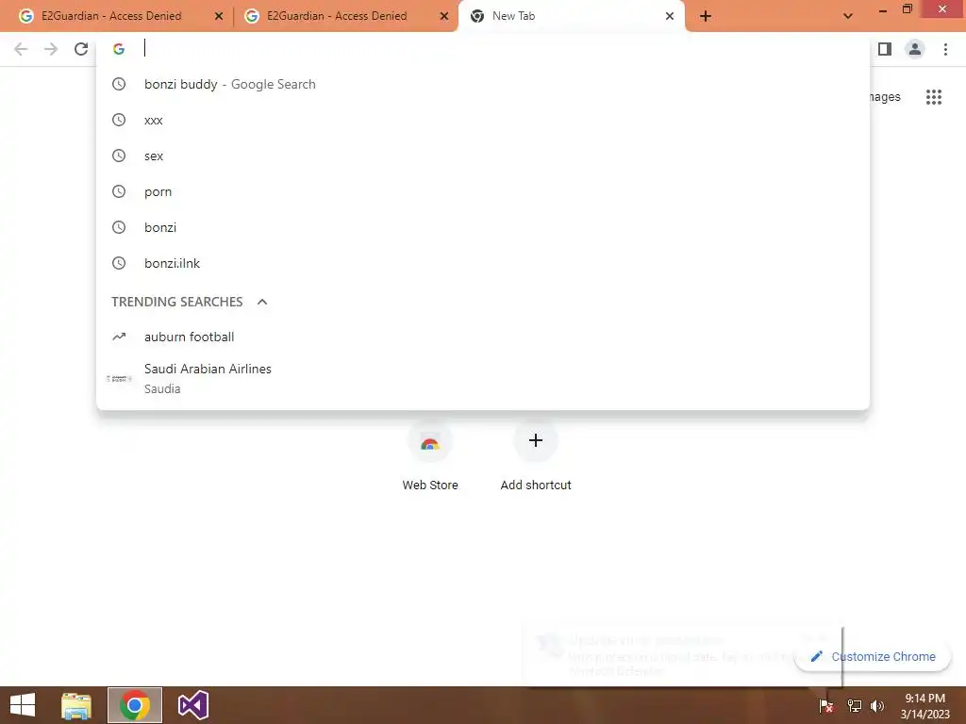Click the Google icon in address bar

(x=119, y=49)
